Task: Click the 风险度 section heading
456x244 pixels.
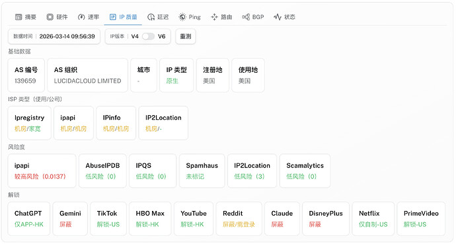Action: tap(17, 147)
